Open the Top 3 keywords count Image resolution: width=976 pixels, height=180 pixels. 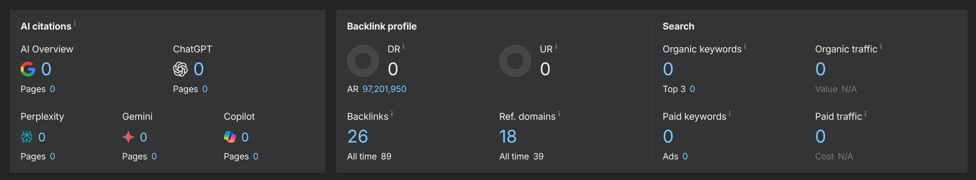[x=692, y=89]
